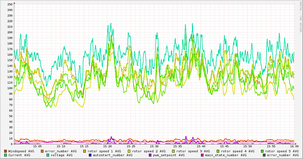The image size is (303, 159).
Task: Click the 15:25 time axis label
Action: click(131, 146)
